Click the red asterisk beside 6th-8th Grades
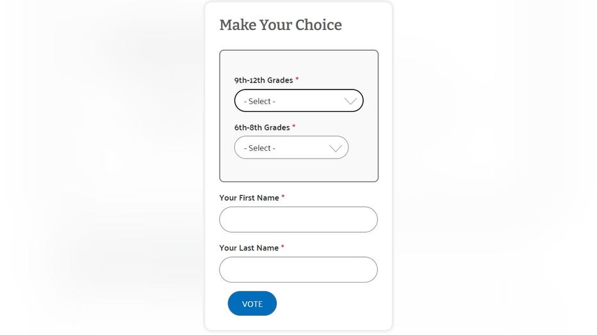The width and height of the screenshot is (597, 335). point(294,127)
